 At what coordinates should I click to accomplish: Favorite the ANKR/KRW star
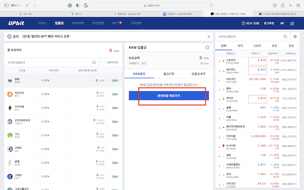(x=219, y=90)
